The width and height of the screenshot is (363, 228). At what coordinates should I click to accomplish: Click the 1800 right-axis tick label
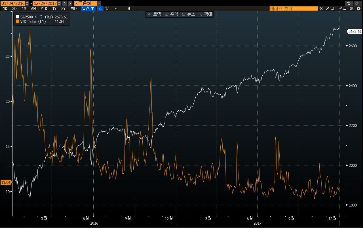pyautogui.click(x=353, y=205)
